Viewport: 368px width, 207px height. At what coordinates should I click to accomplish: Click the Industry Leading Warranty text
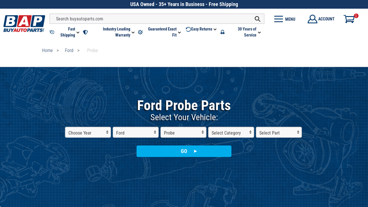tap(116, 32)
